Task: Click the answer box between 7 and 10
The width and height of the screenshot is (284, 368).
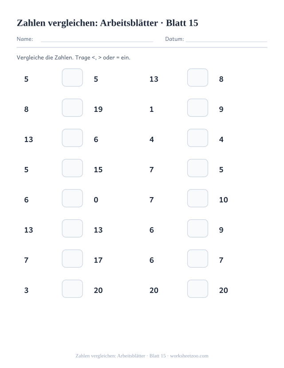Action: pyautogui.click(x=197, y=198)
